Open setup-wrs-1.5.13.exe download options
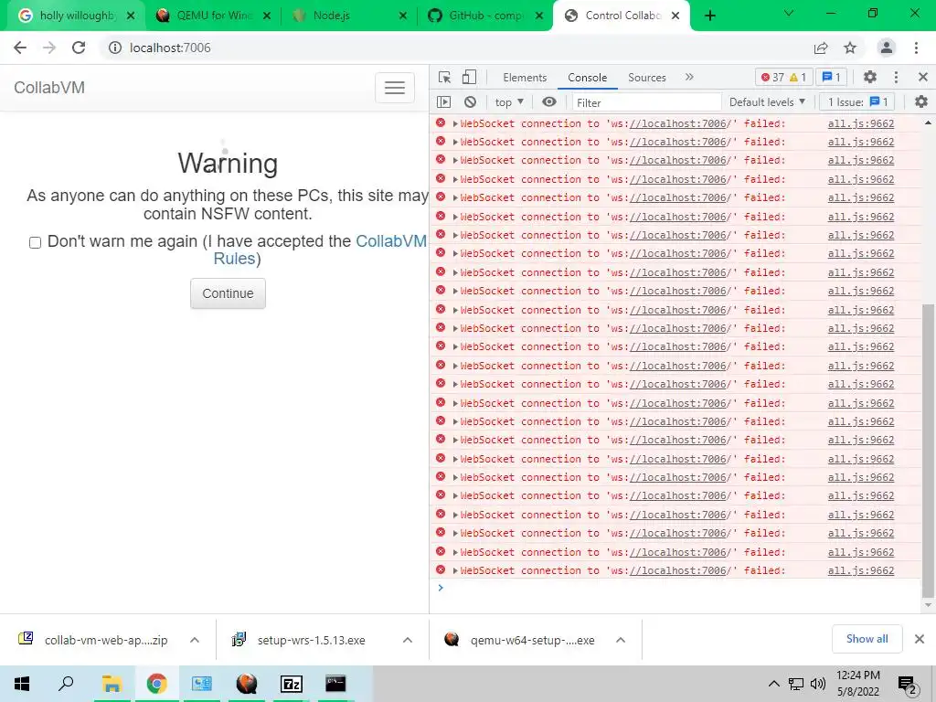Image resolution: width=936 pixels, height=702 pixels. 407,640
